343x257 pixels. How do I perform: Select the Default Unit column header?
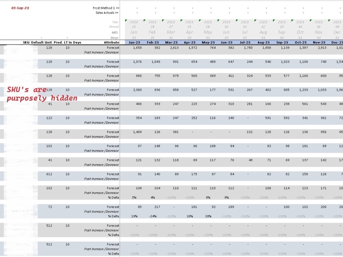[42, 42]
